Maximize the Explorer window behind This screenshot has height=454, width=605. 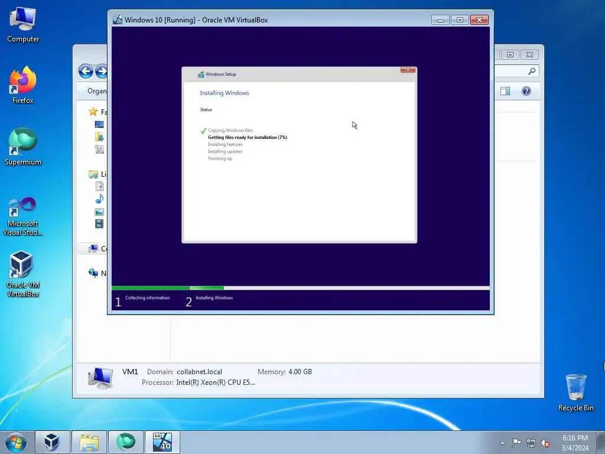pos(510,55)
